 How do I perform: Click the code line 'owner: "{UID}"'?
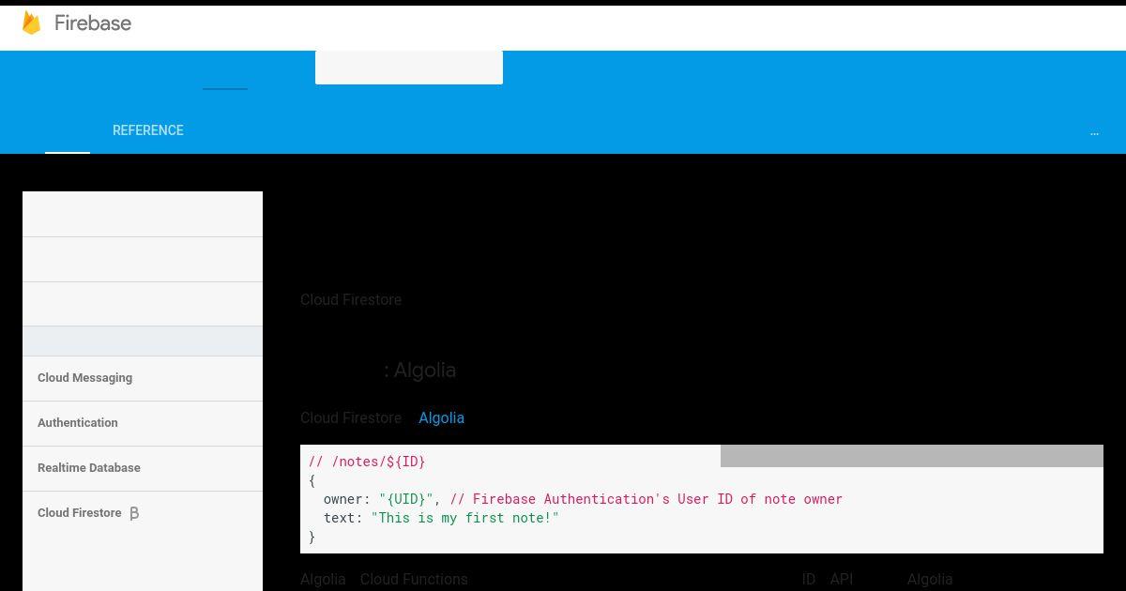coord(378,499)
